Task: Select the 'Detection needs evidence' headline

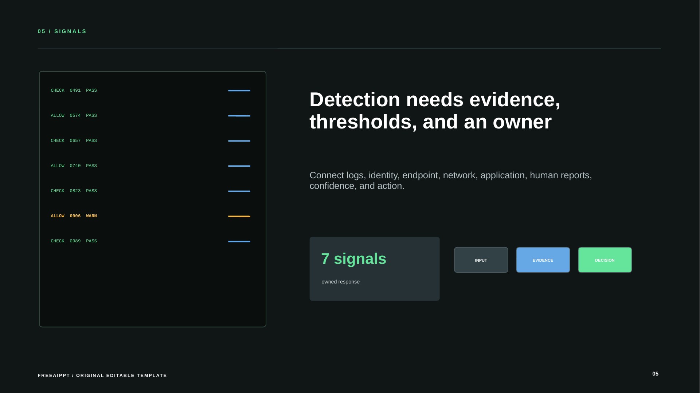Action: point(435,111)
